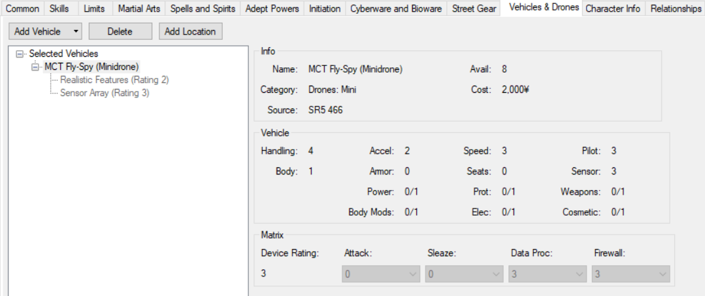Click the Armor value 0
Image resolution: width=705 pixels, height=296 pixels.
pyautogui.click(x=407, y=171)
